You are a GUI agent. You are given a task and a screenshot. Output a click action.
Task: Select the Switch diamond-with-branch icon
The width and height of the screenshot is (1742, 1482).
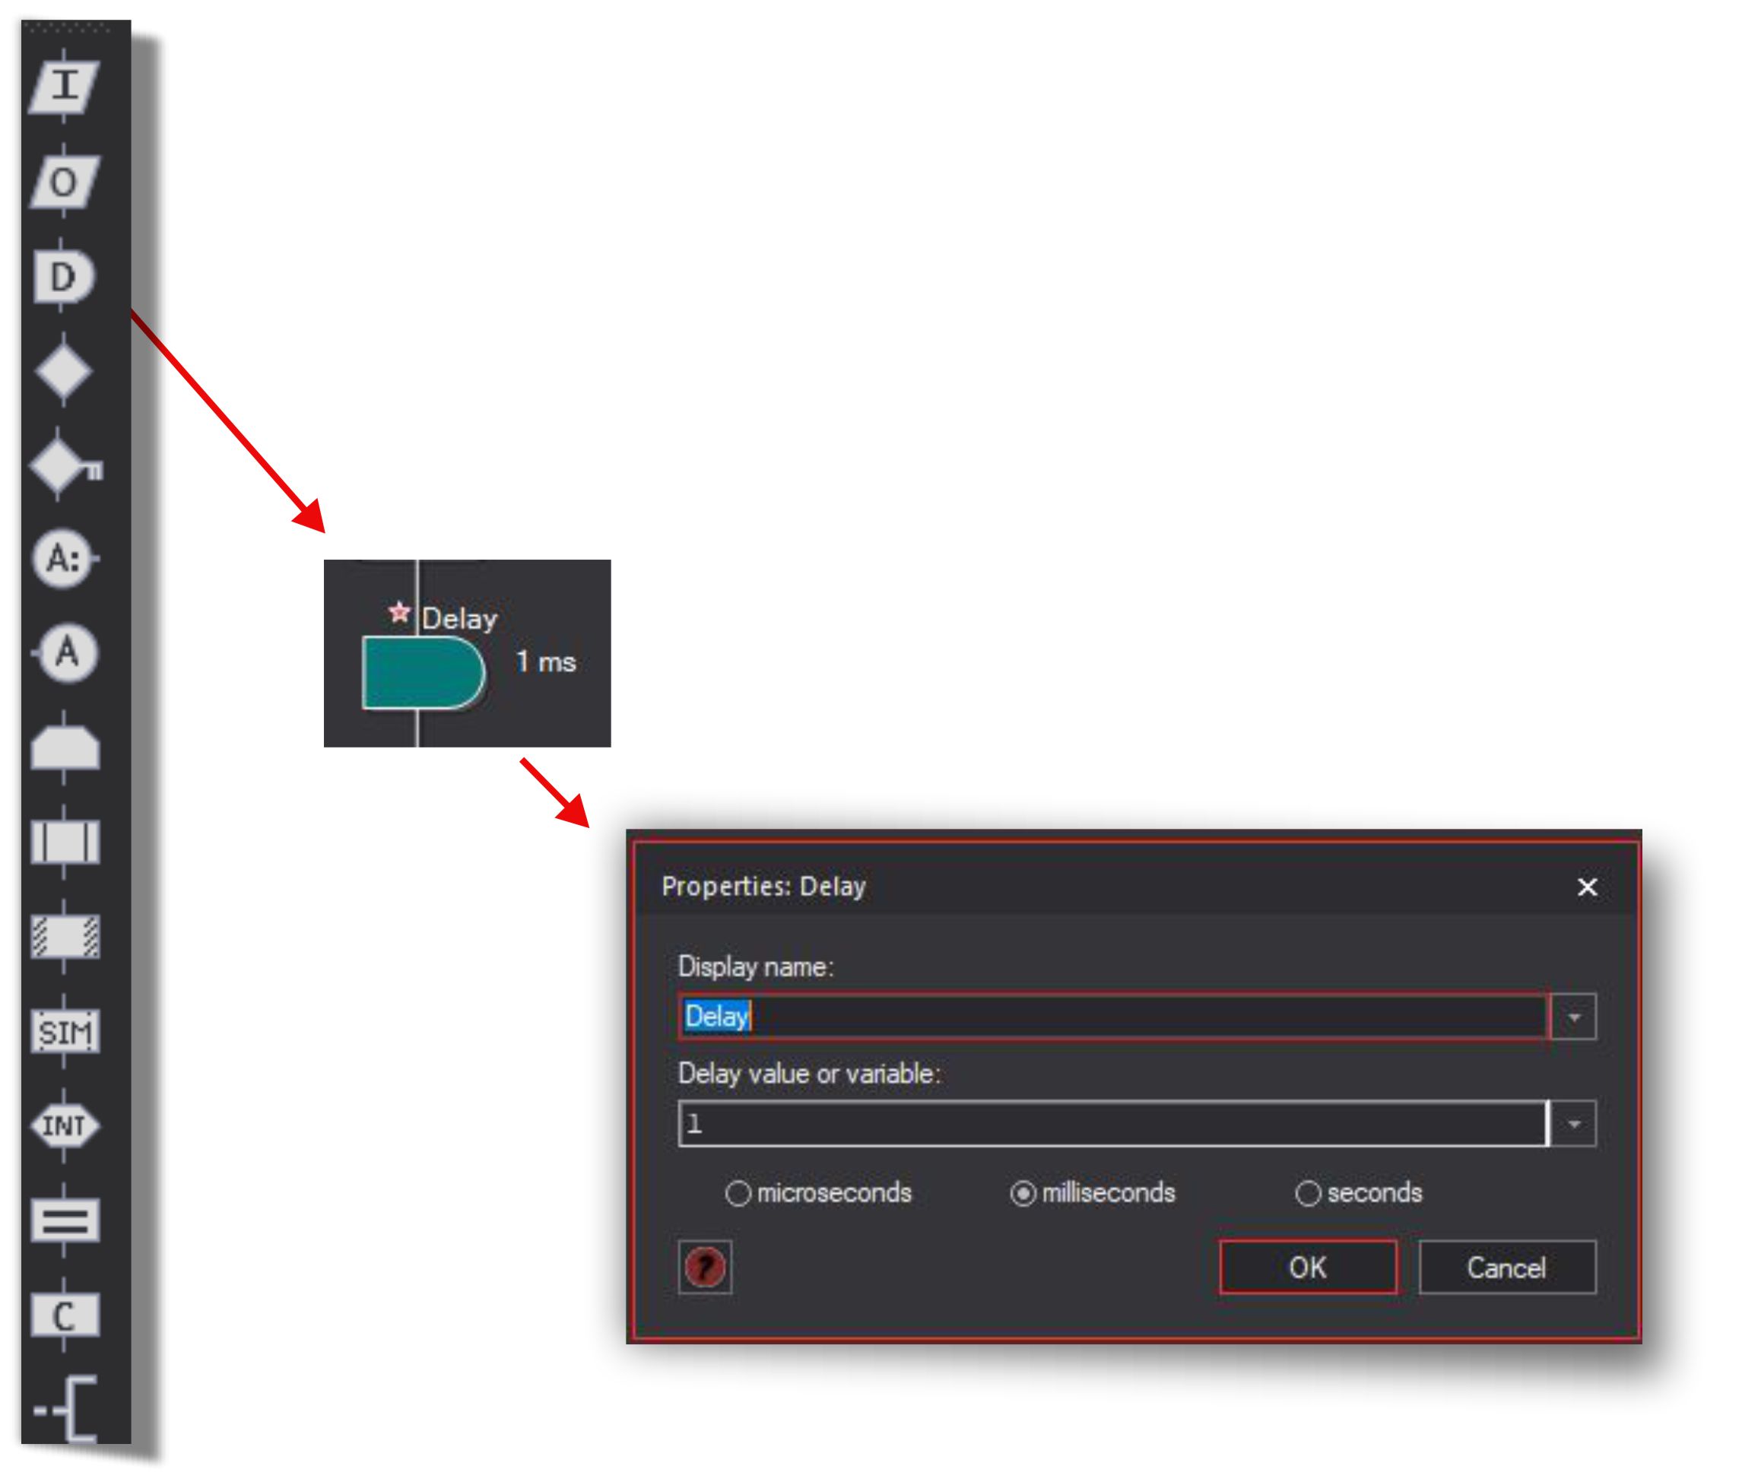click(x=65, y=463)
